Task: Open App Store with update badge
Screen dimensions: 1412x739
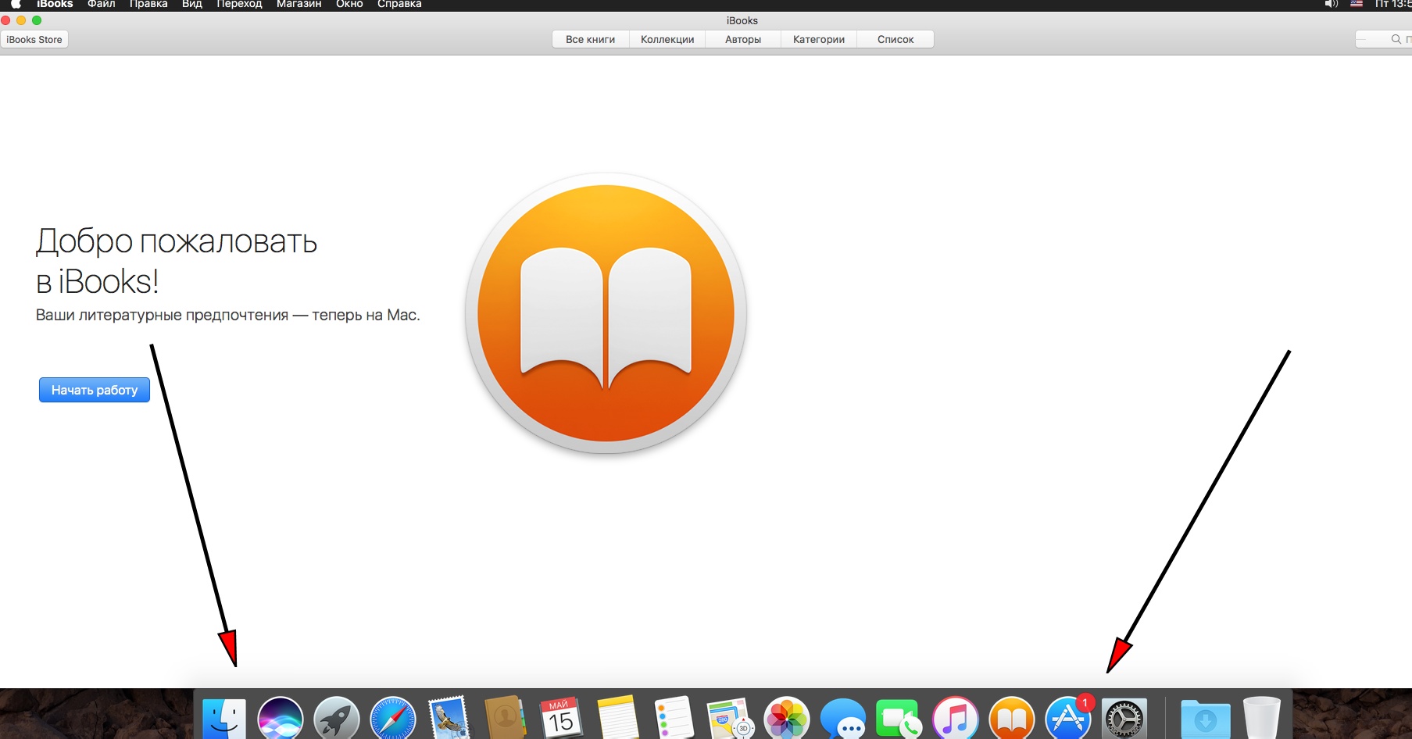Action: coord(1067,719)
